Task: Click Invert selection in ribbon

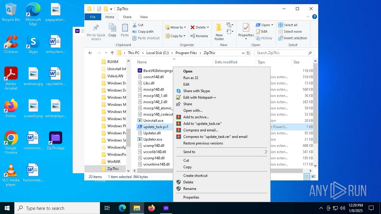Action: (x=293, y=38)
